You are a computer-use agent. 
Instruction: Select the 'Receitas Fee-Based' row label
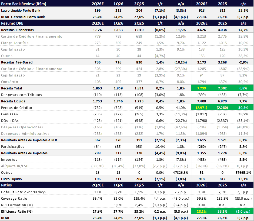pyautogui.click(x=17, y=62)
